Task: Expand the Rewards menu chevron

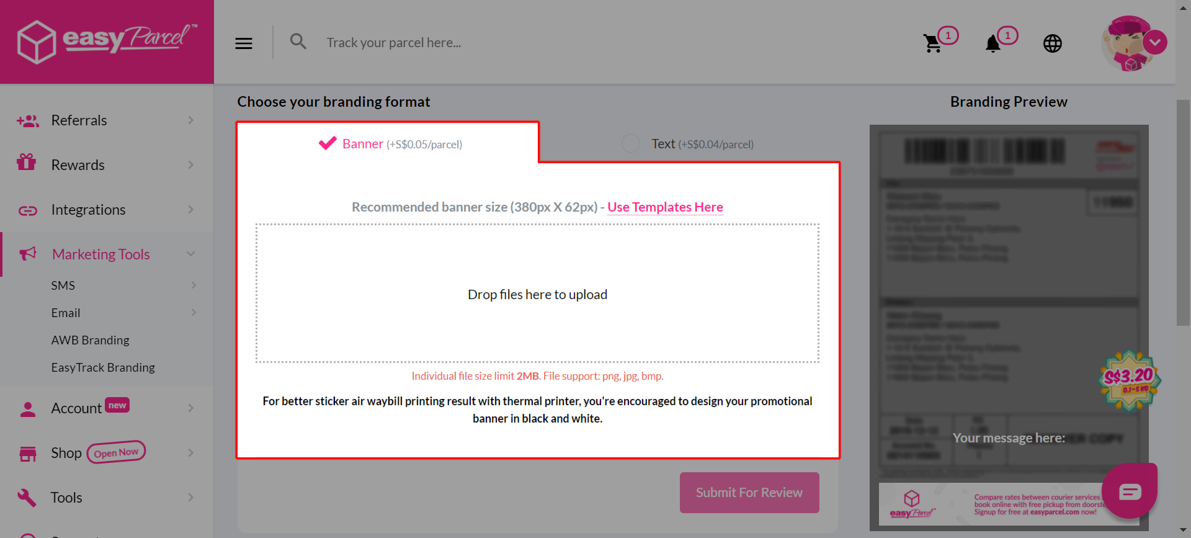Action: click(191, 164)
